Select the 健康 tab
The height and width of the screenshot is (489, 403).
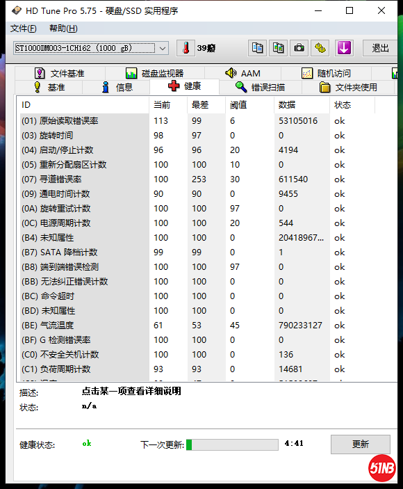tap(184, 86)
